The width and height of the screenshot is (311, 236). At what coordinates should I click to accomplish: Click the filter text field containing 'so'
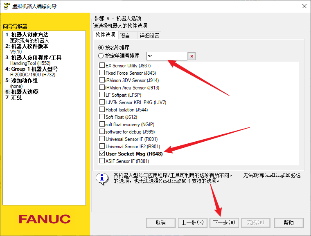pos(167,56)
